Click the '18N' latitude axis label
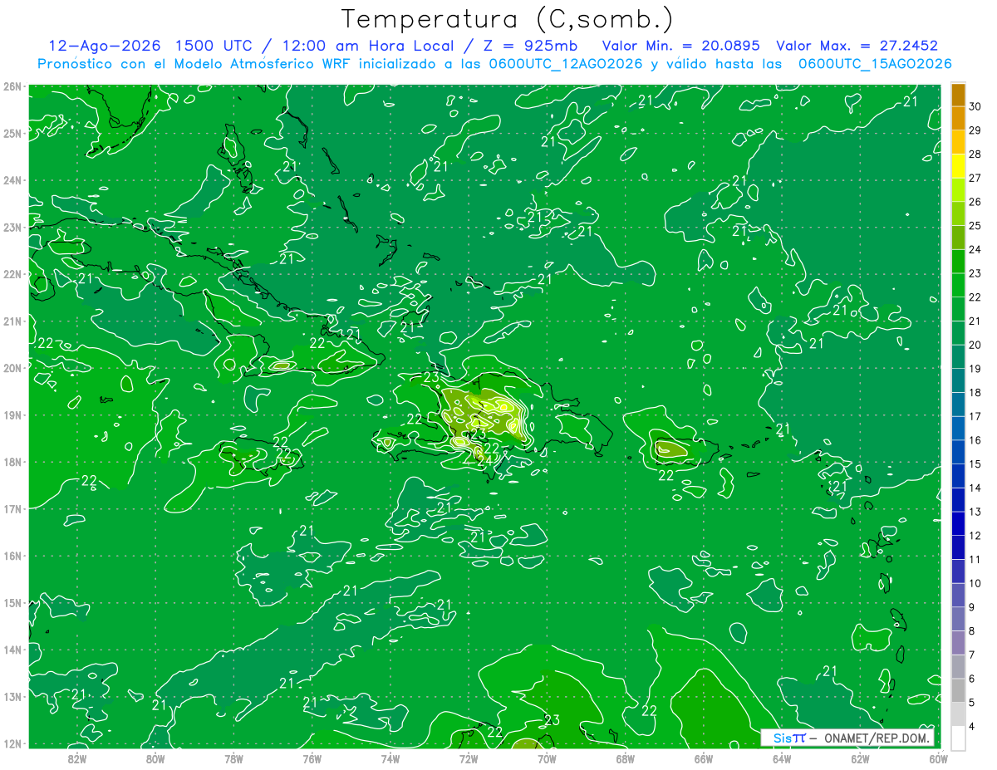This screenshot has height=770, width=997. pyautogui.click(x=12, y=462)
